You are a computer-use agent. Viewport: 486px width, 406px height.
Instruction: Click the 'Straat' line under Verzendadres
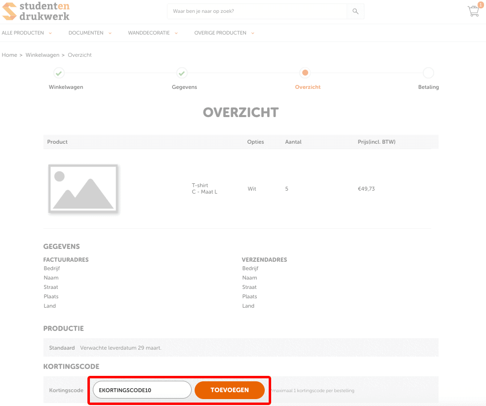[x=249, y=287]
